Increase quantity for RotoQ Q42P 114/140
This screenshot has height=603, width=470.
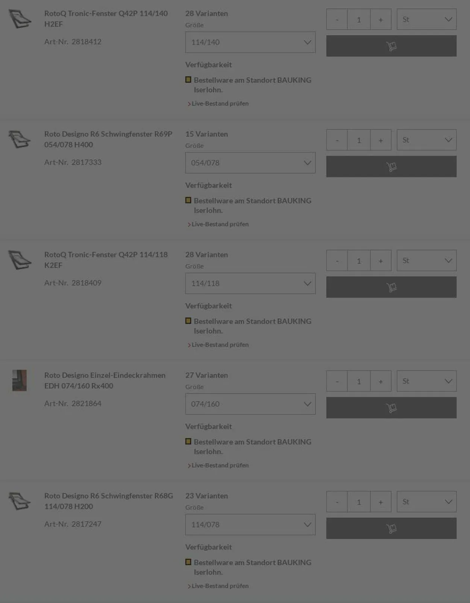coord(381,20)
